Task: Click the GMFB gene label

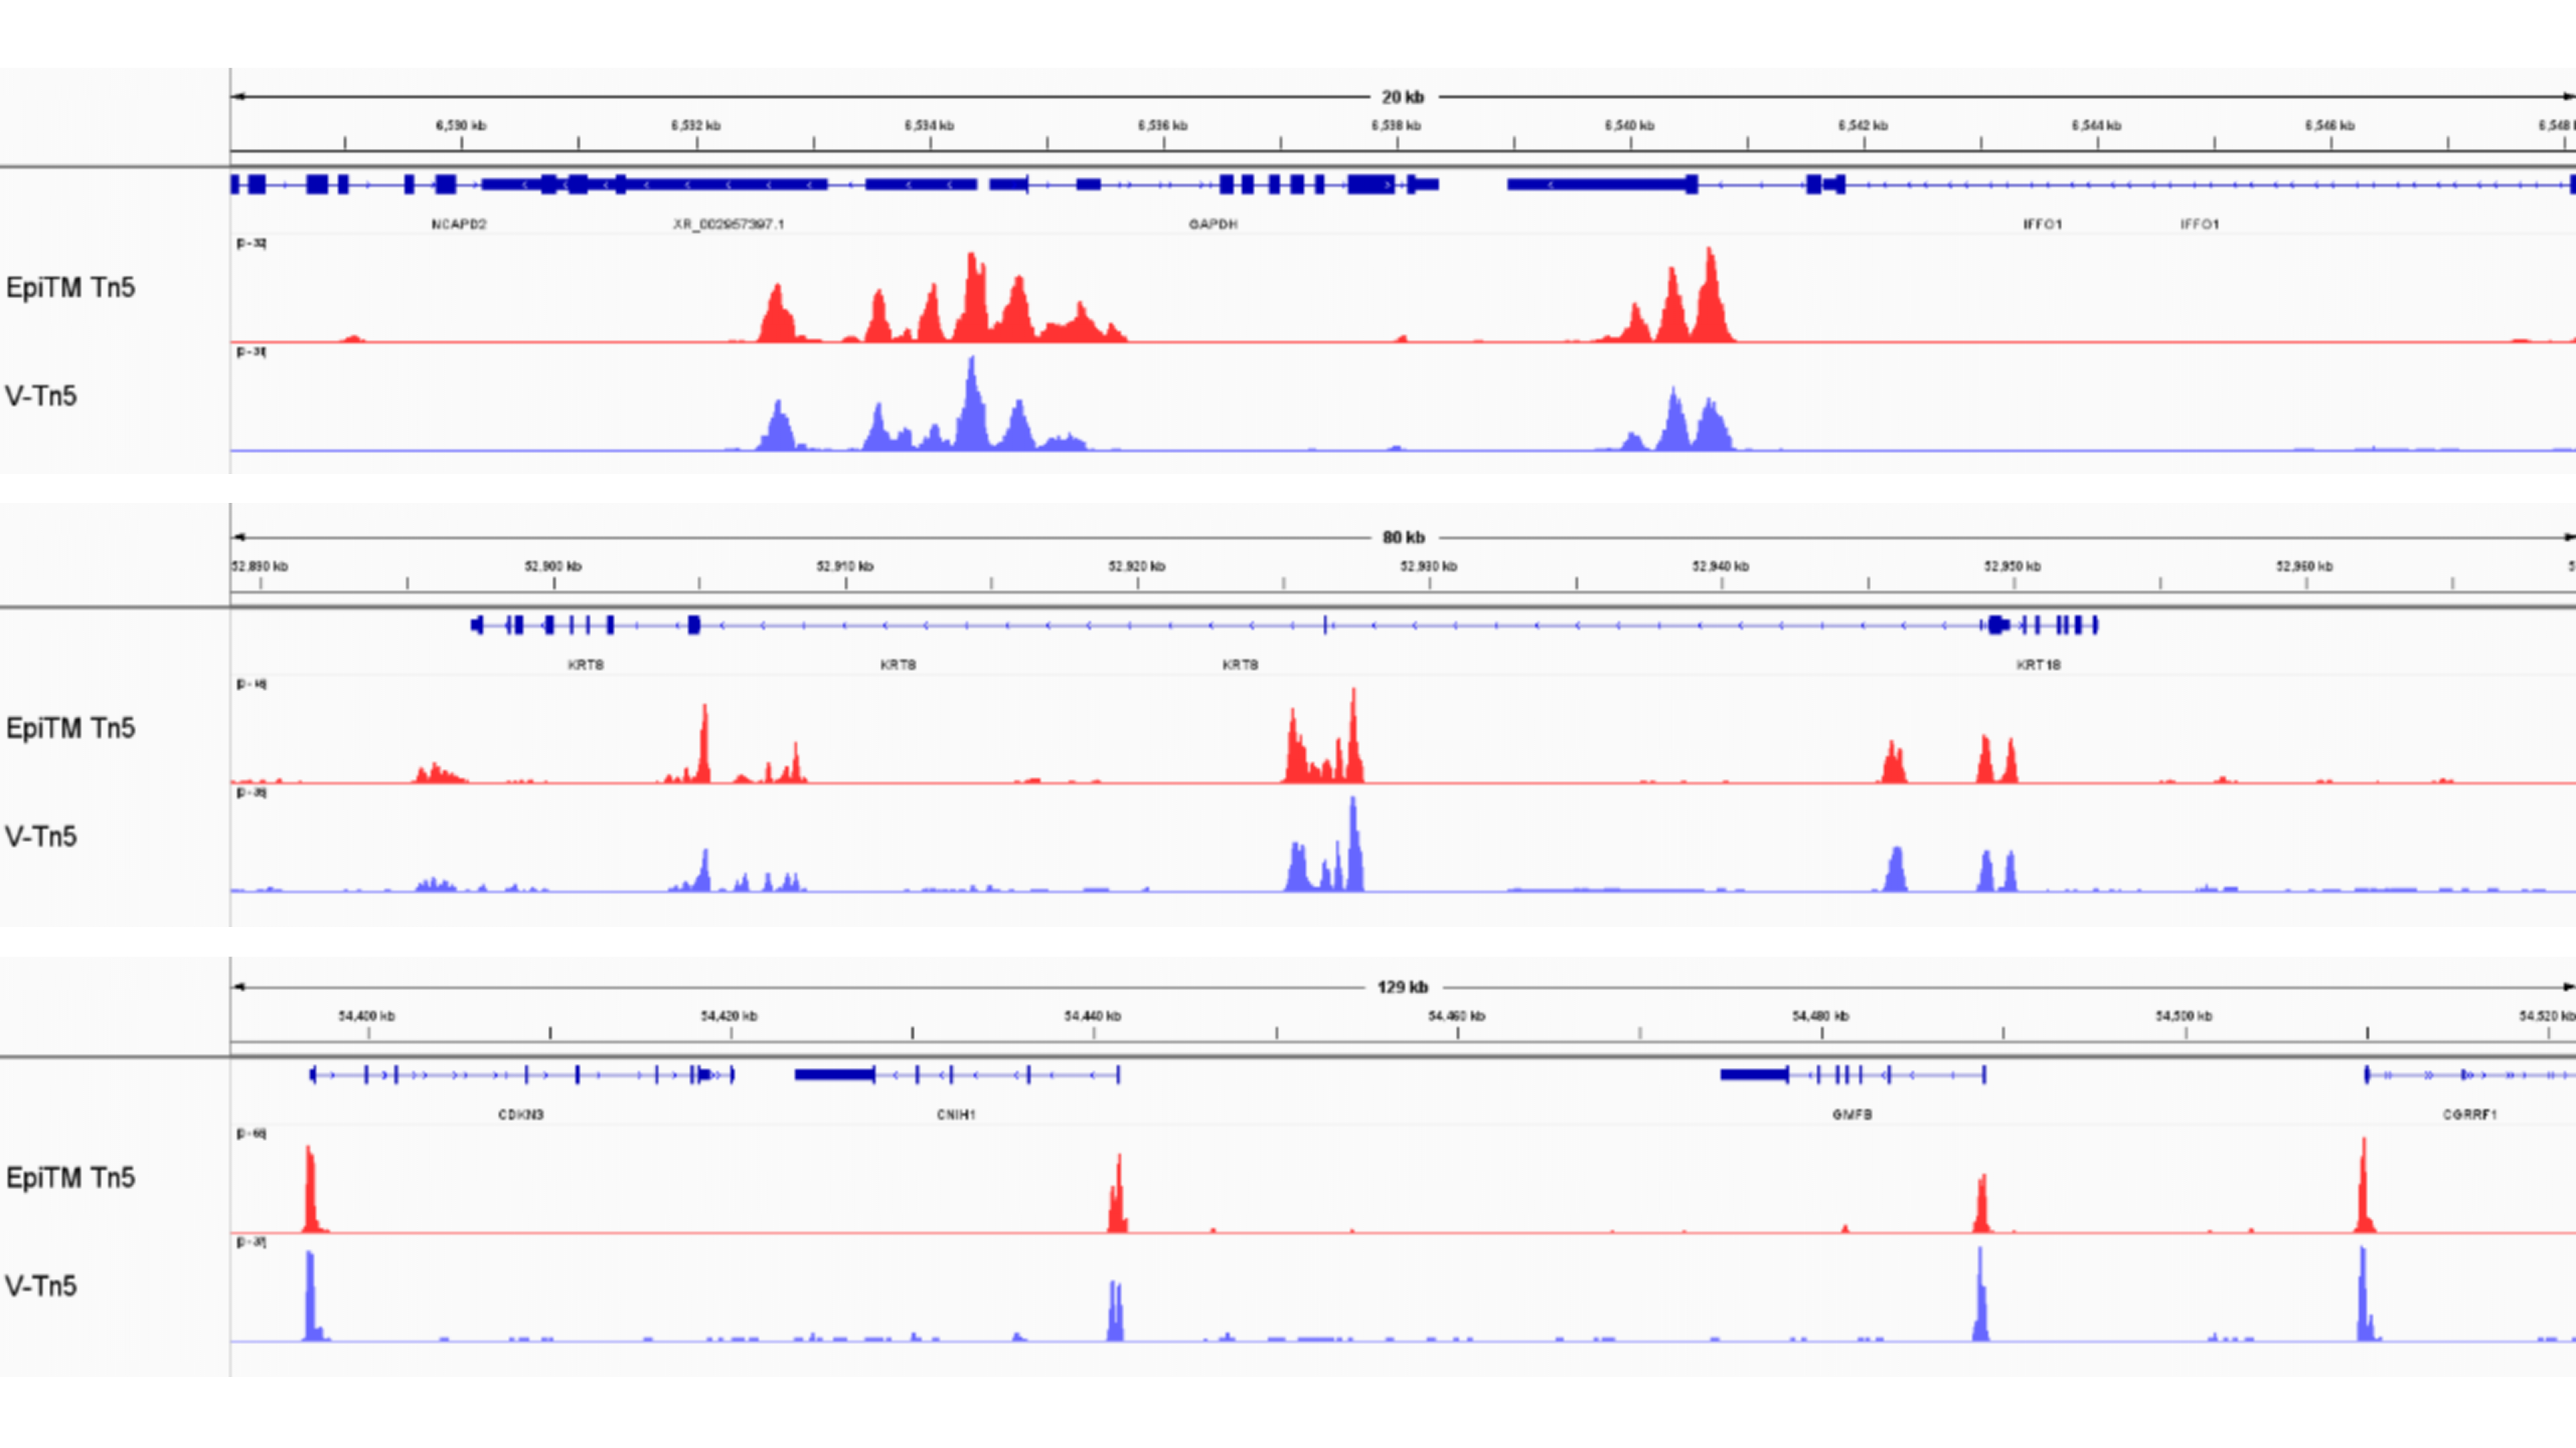Action: (x=1852, y=1114)
